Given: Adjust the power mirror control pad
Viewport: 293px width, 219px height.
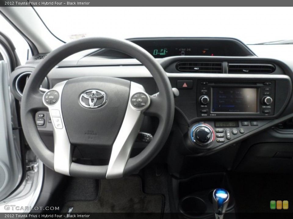Looking at the screenshot, I should click(40, 122).
